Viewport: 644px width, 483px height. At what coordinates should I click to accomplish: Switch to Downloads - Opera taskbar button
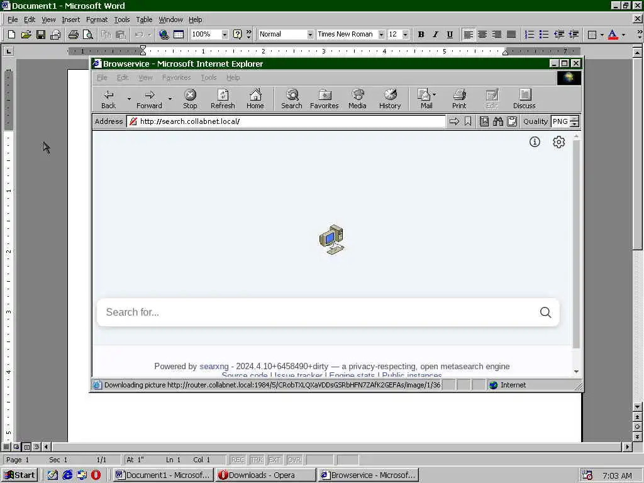266,475
